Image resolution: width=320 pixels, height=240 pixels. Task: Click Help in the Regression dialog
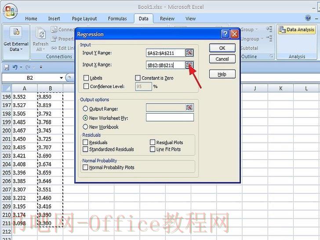point(222,74)
